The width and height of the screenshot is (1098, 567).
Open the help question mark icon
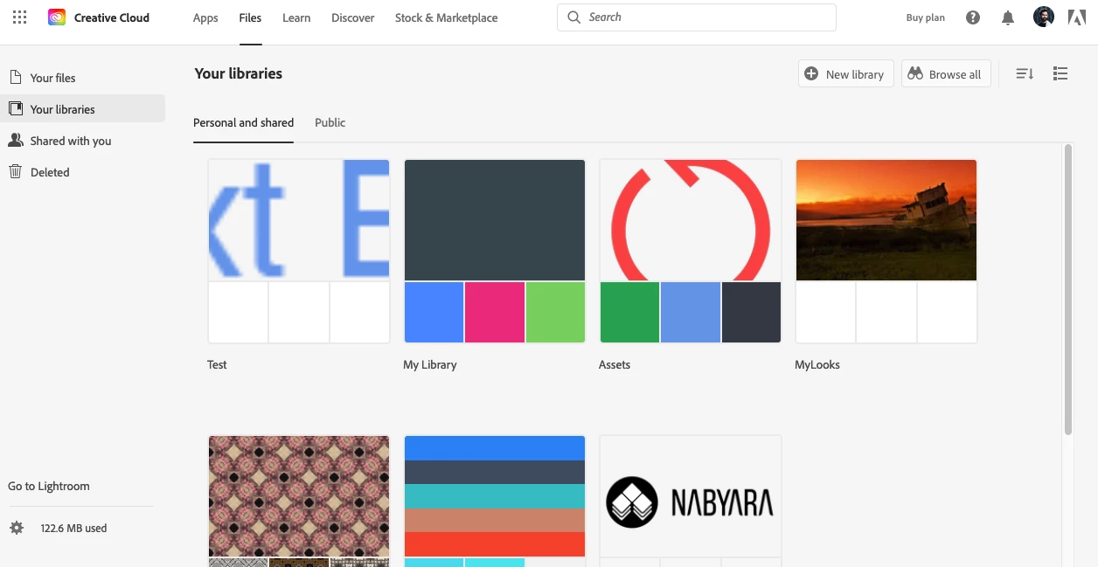coord(973,17)
